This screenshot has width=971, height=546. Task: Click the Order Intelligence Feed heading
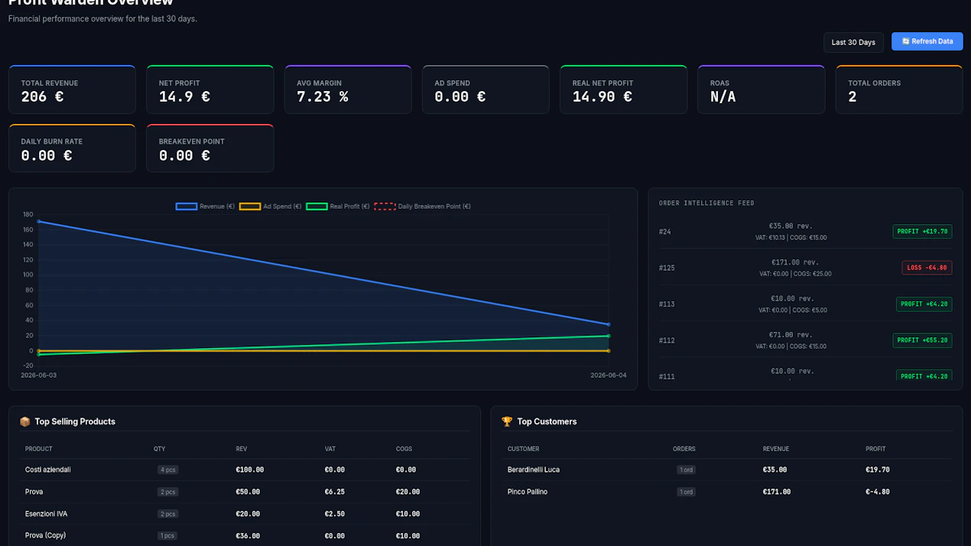706,203
